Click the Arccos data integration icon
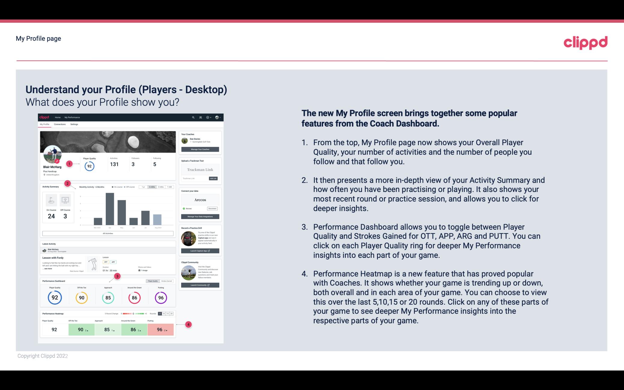Image resolution: width=624 pixels, height=390 pixels. (184, 209)
